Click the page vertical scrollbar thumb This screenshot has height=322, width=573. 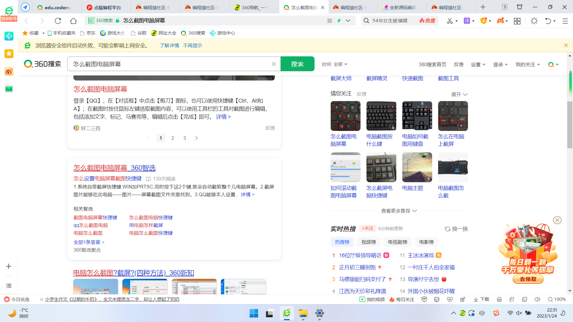click(x=570, y=125)
